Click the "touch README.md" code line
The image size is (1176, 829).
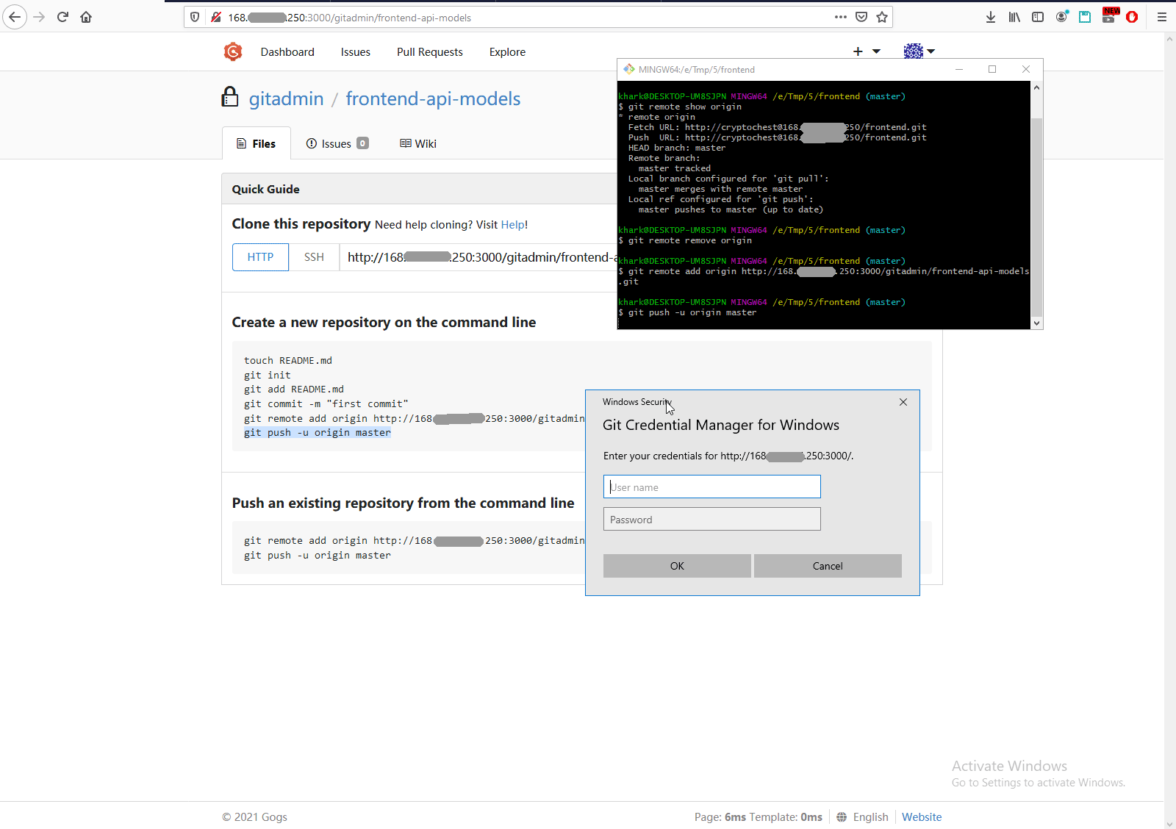point(288,360)
